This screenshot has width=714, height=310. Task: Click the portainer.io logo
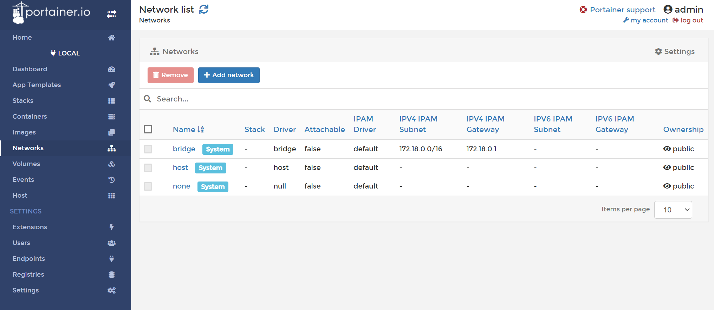(x=51, y=13)
